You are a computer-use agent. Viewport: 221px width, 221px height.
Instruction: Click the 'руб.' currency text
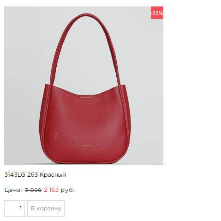tap(68, 191)
